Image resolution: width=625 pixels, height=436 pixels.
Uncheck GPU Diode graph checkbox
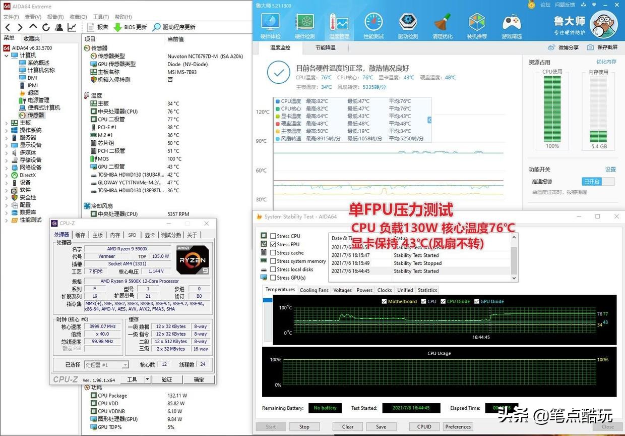point(477,301)
